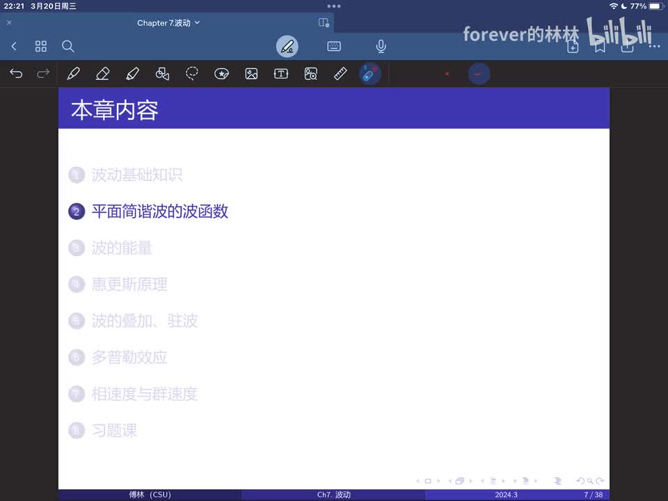Click the number 2 section bullet
This screenshot has height=501, width=668.
[77, 212]
